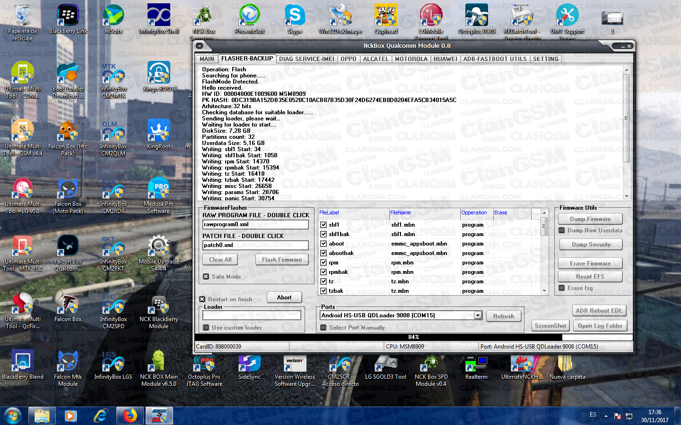Image resolution: width=681 pixels, height=425 pixels.
Task: Open the Cuphead desktop icon
Action: click(x=386, y=20)
